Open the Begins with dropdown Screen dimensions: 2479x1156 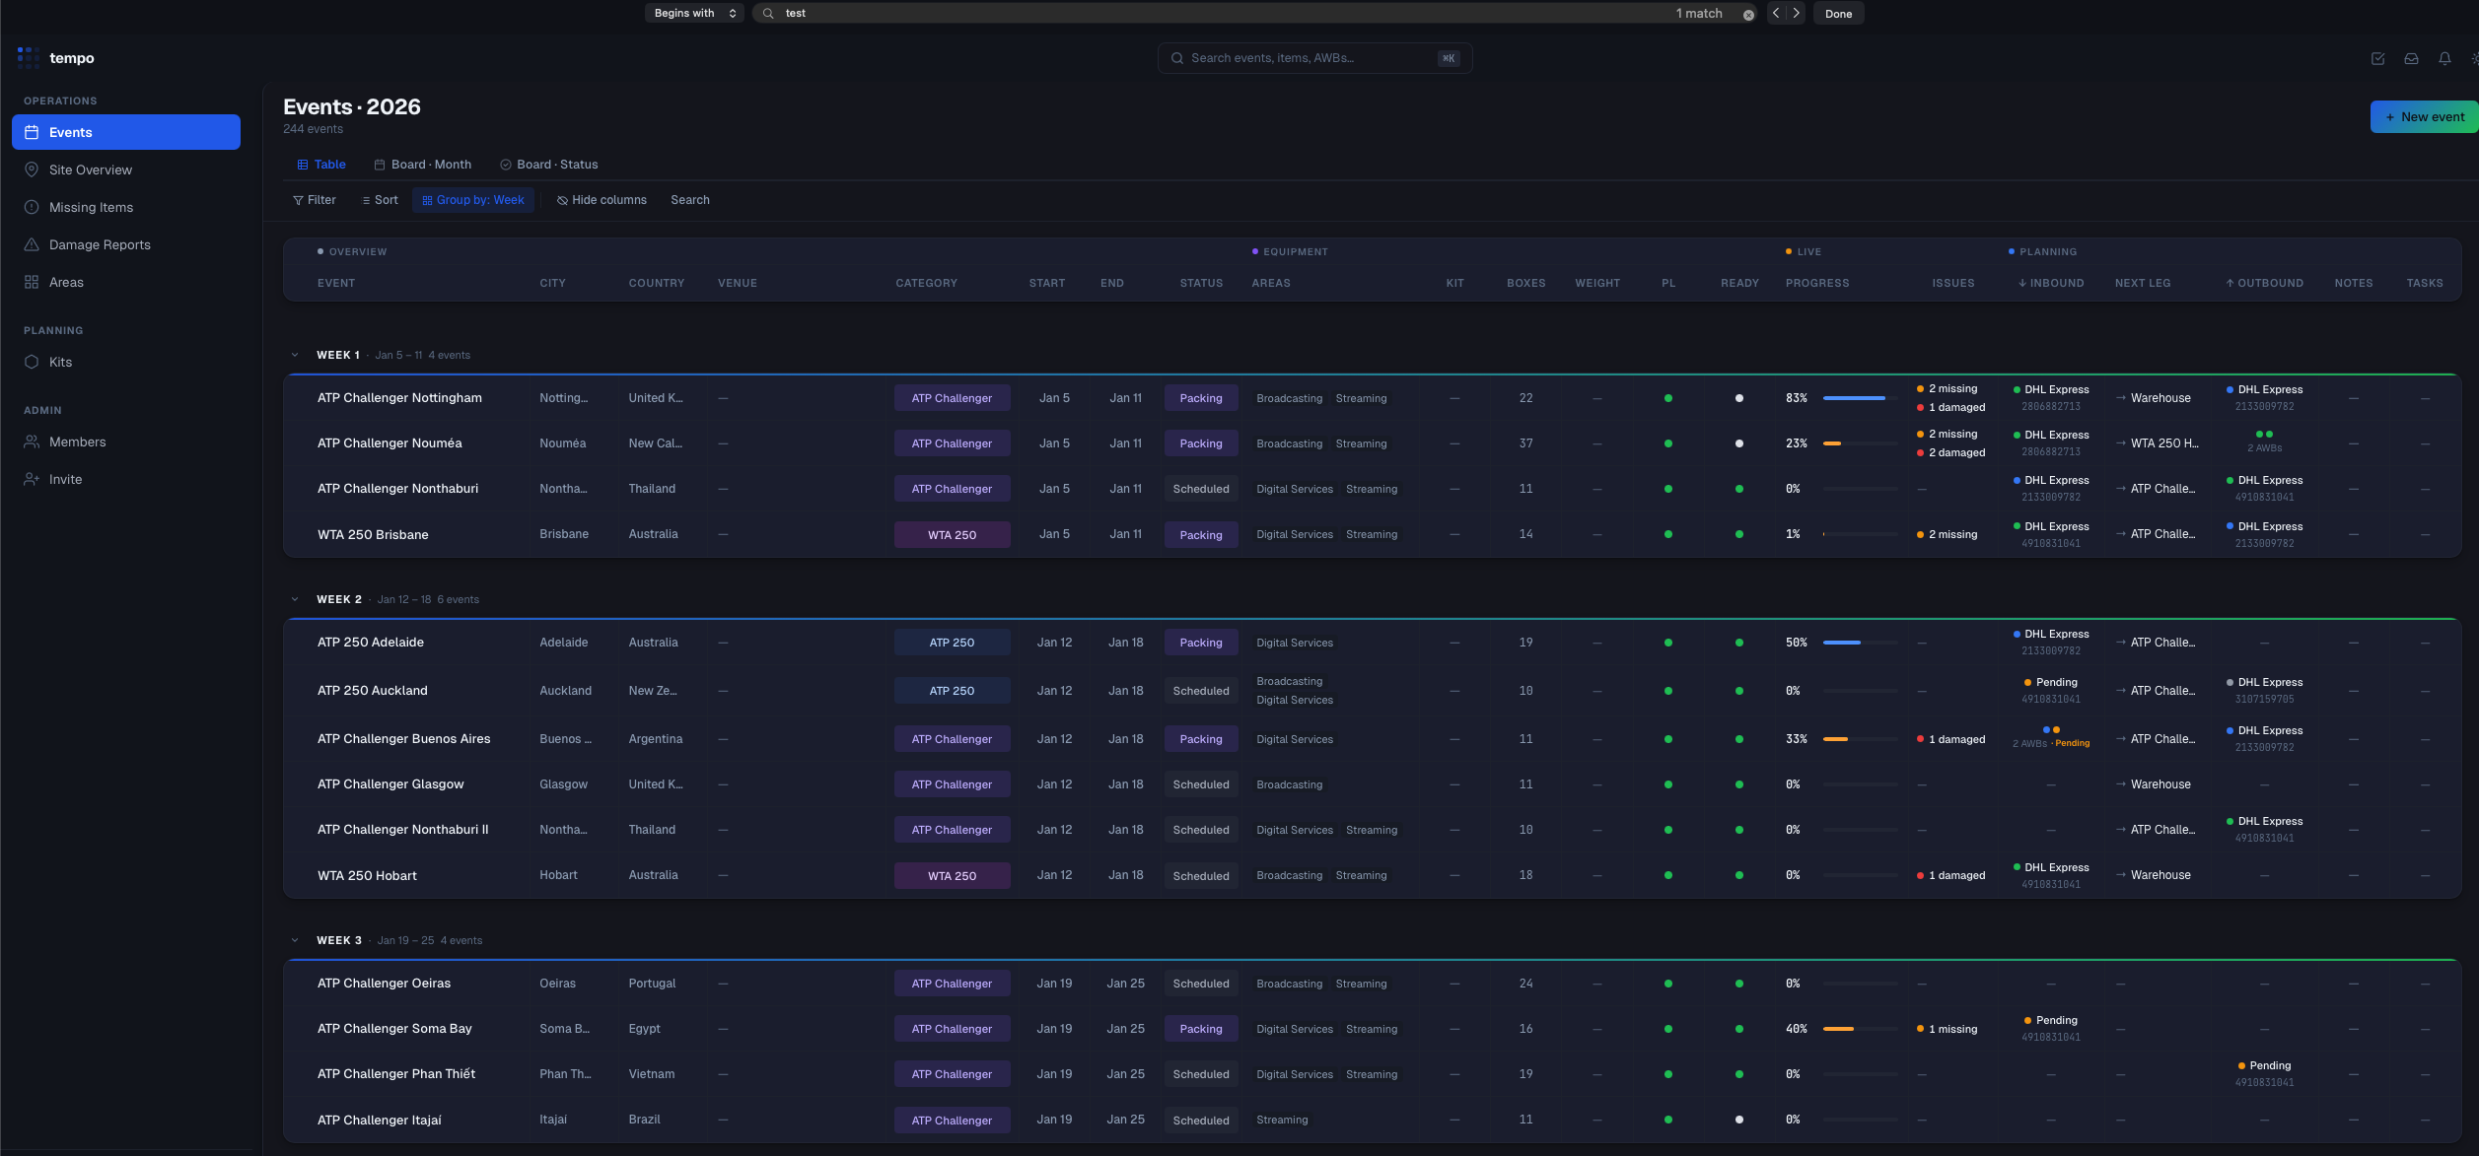693,13
